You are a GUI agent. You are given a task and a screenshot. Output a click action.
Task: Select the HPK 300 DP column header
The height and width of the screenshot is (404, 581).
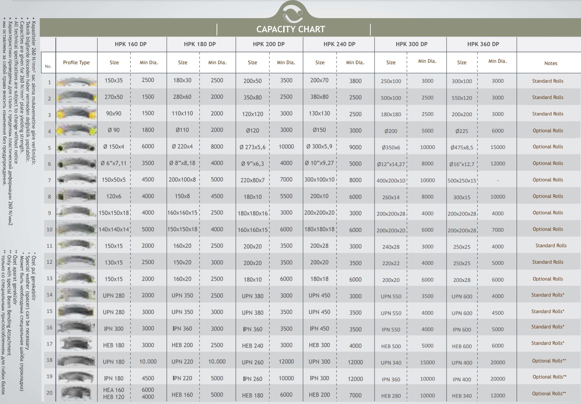[412, 44]
